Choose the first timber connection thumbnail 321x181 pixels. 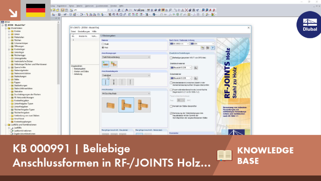110,105
